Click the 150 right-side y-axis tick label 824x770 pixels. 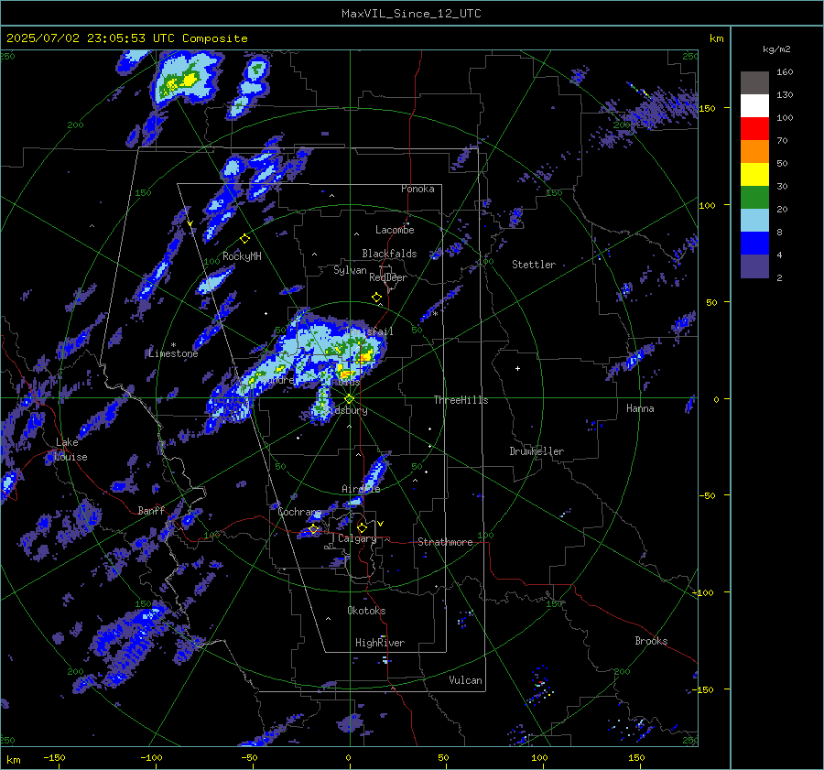(x=708, y=108)
